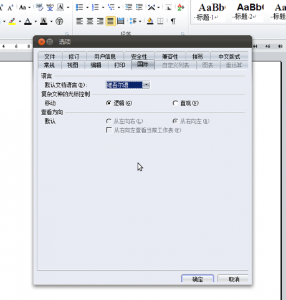Click the 取消 button
This screenshot has height=300, width=286.
234,279
